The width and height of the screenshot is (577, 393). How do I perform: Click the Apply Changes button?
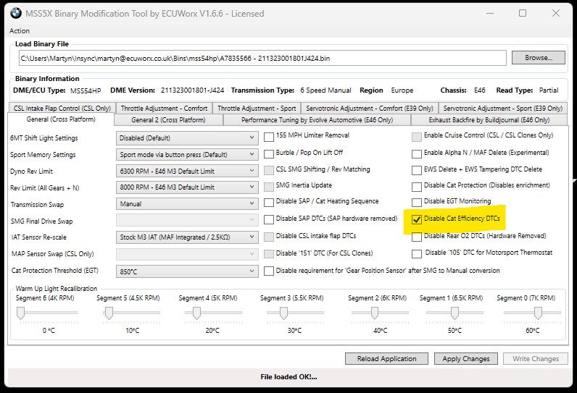[466, 358]
